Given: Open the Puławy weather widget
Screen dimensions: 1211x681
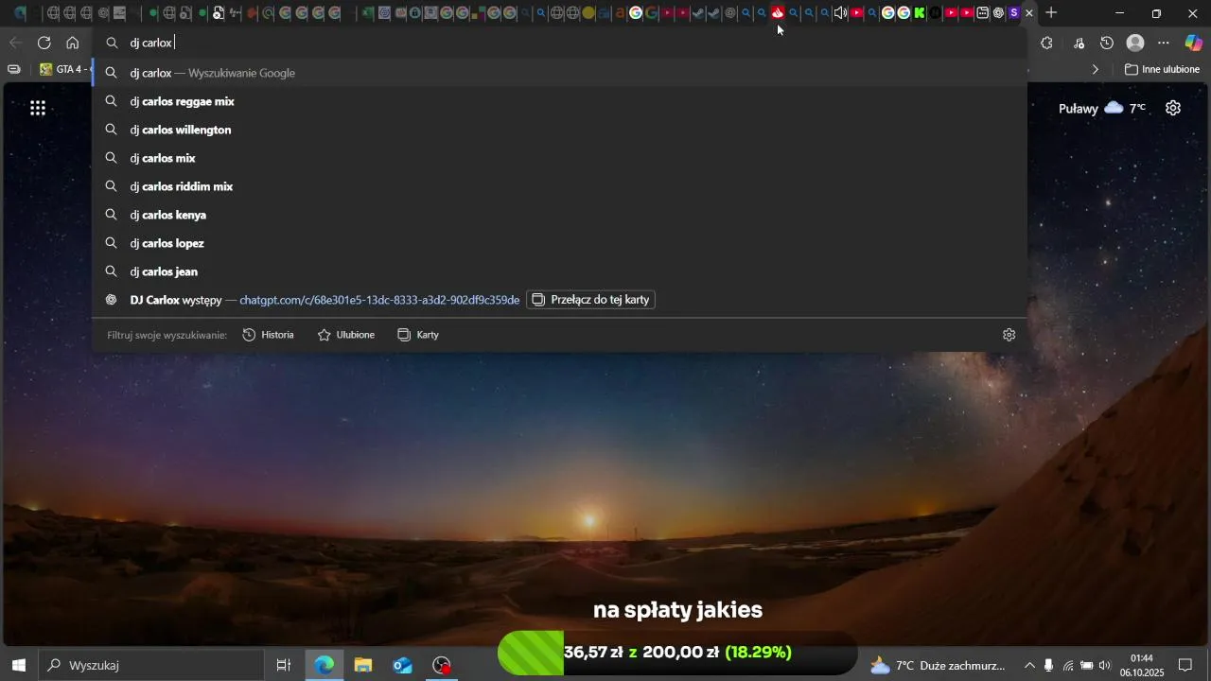Looking at the screenshot, I should 1102,108.
